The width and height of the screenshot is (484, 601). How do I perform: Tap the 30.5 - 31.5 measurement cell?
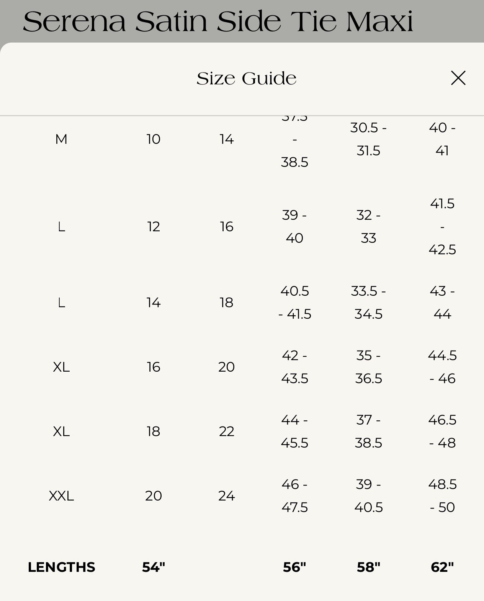click(x=368, y=139)
